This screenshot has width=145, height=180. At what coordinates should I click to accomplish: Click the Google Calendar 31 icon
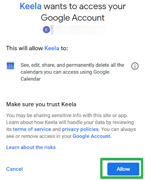10,65
